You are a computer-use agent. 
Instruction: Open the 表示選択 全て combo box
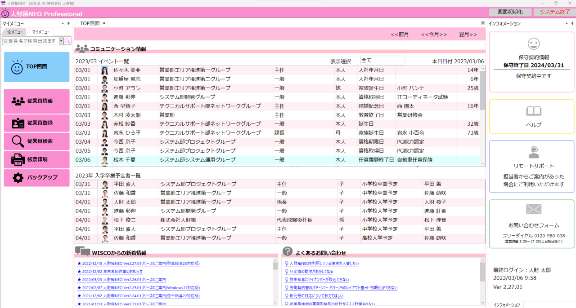tap(382, 60)
